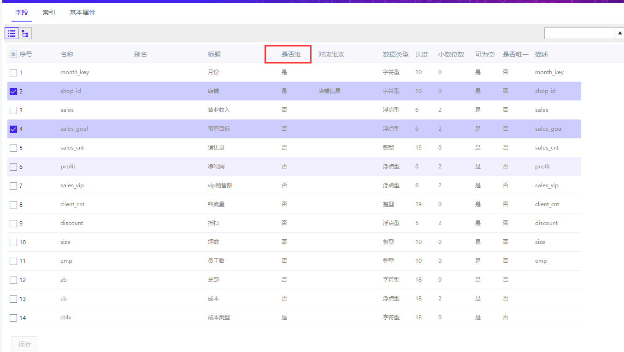Switch to the tree view icon
624x352 pixels.
click(25, 33)
